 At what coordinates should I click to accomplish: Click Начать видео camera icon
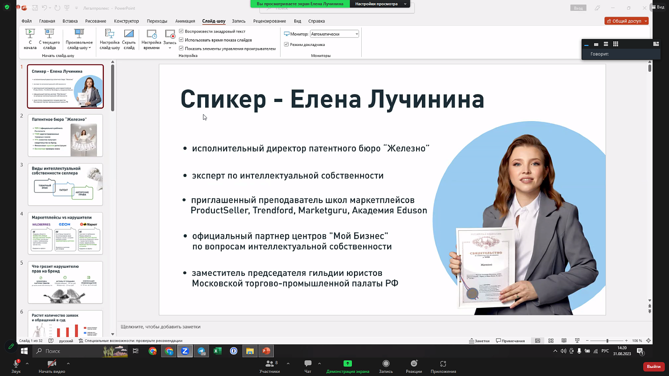click(52, 367)
